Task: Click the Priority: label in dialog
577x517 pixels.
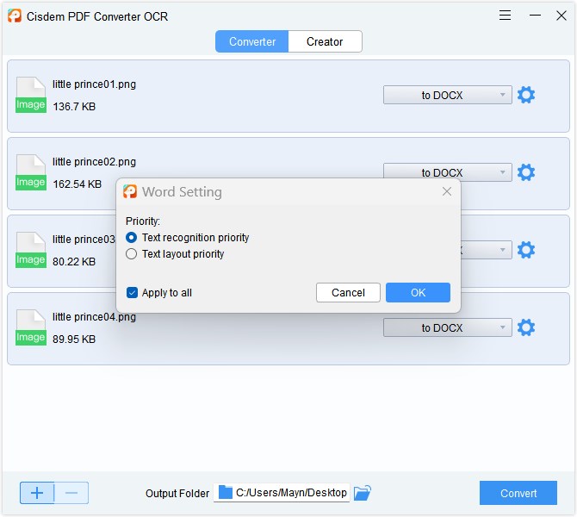Action: click(143, 221)
